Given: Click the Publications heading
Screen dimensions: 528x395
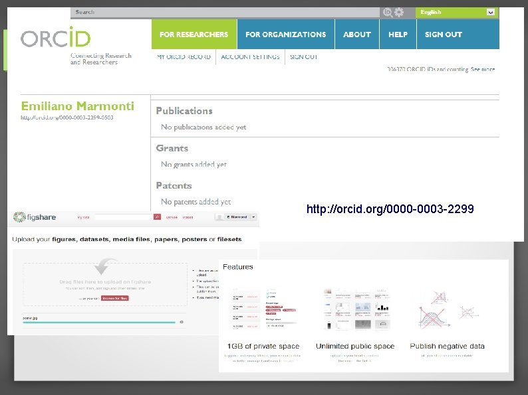Looking at the screenshot, I should [184, 111].
